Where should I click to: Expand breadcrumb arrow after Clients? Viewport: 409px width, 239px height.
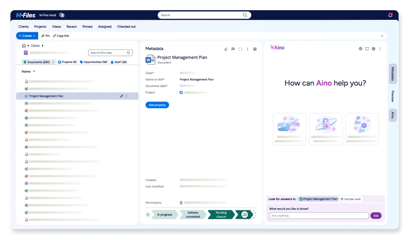43,46
